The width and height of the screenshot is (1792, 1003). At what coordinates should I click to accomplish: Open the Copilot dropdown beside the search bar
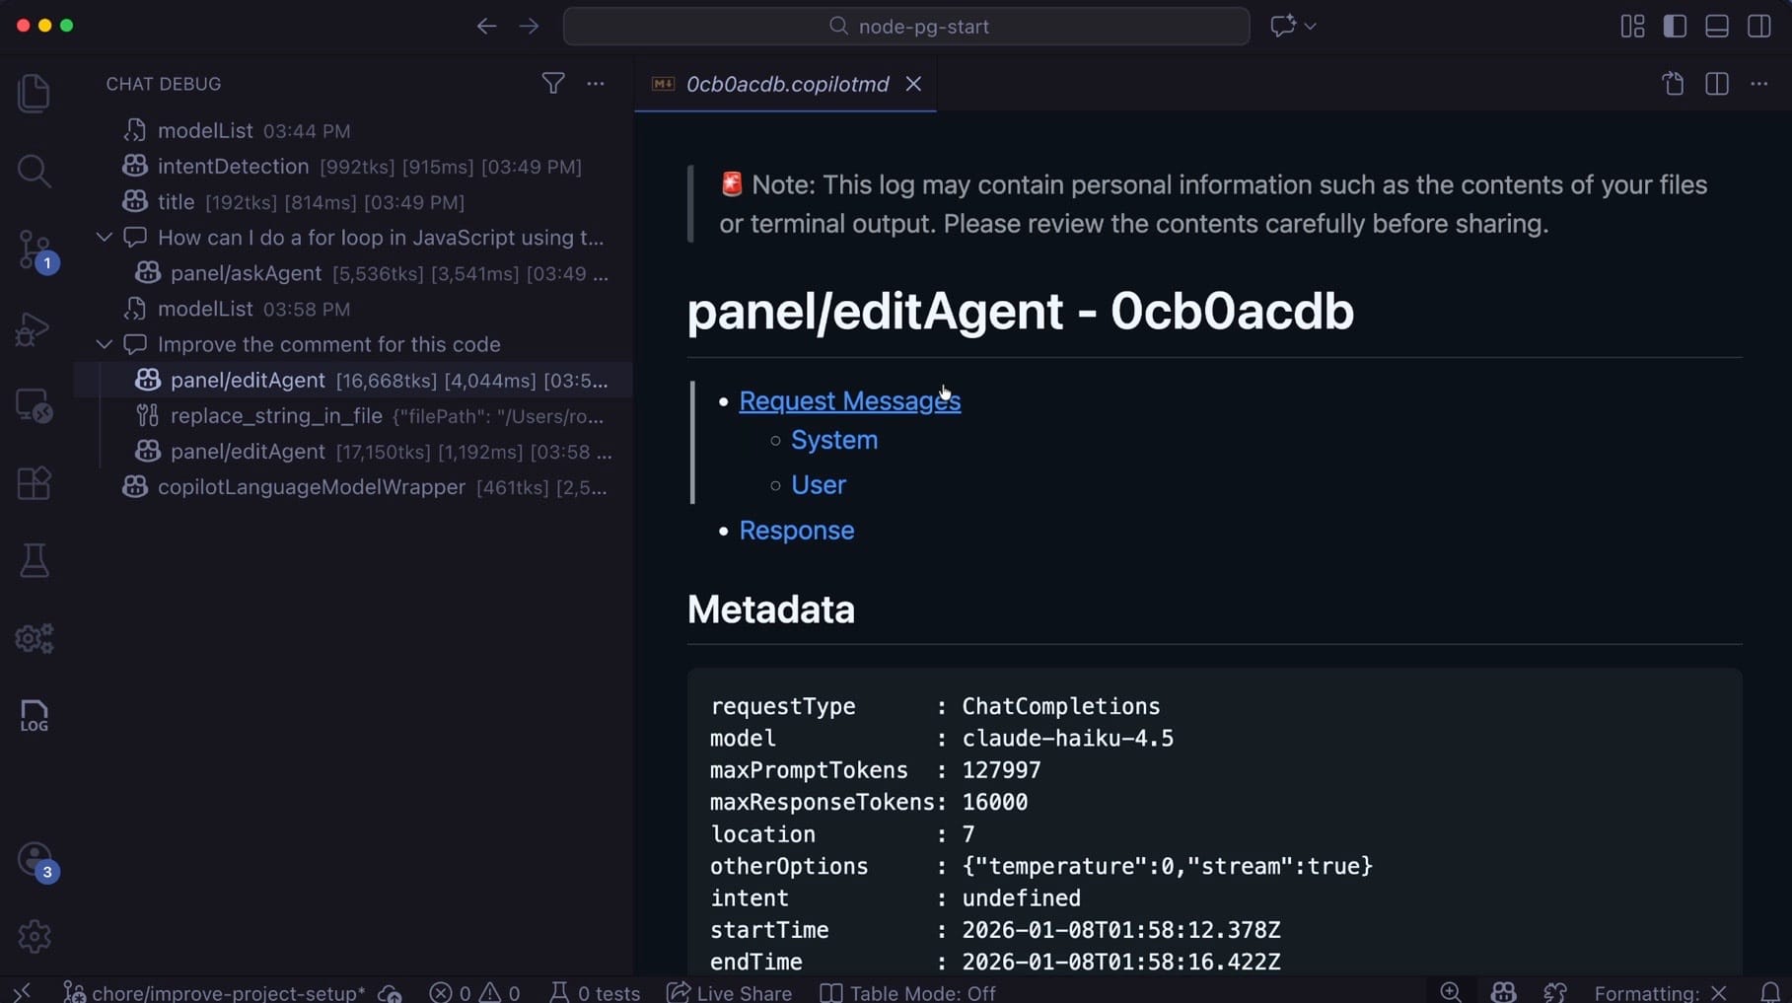pos(1292,26)
